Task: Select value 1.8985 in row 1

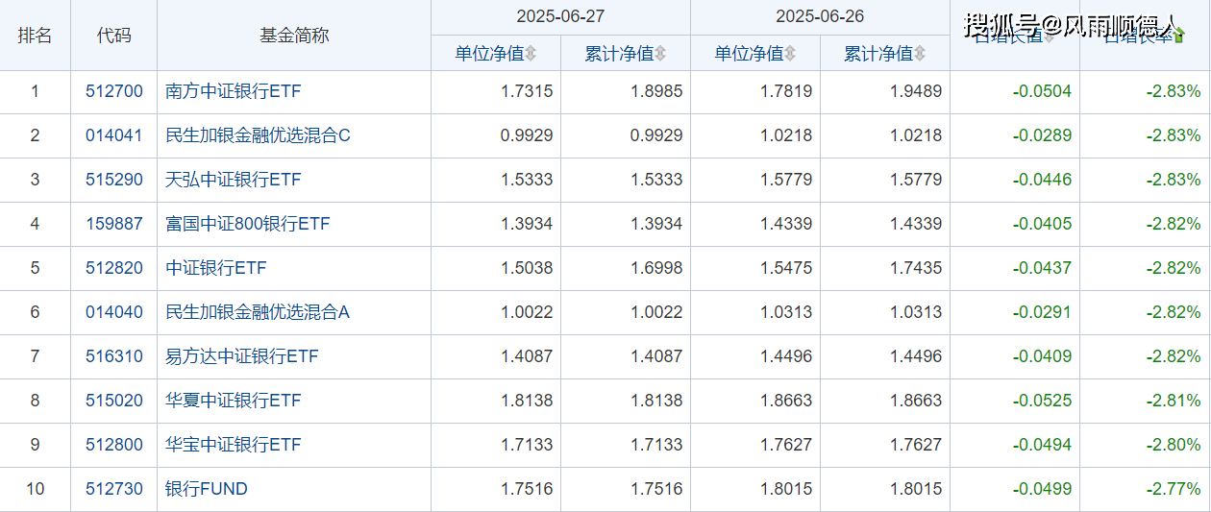Action: point(656,92)
